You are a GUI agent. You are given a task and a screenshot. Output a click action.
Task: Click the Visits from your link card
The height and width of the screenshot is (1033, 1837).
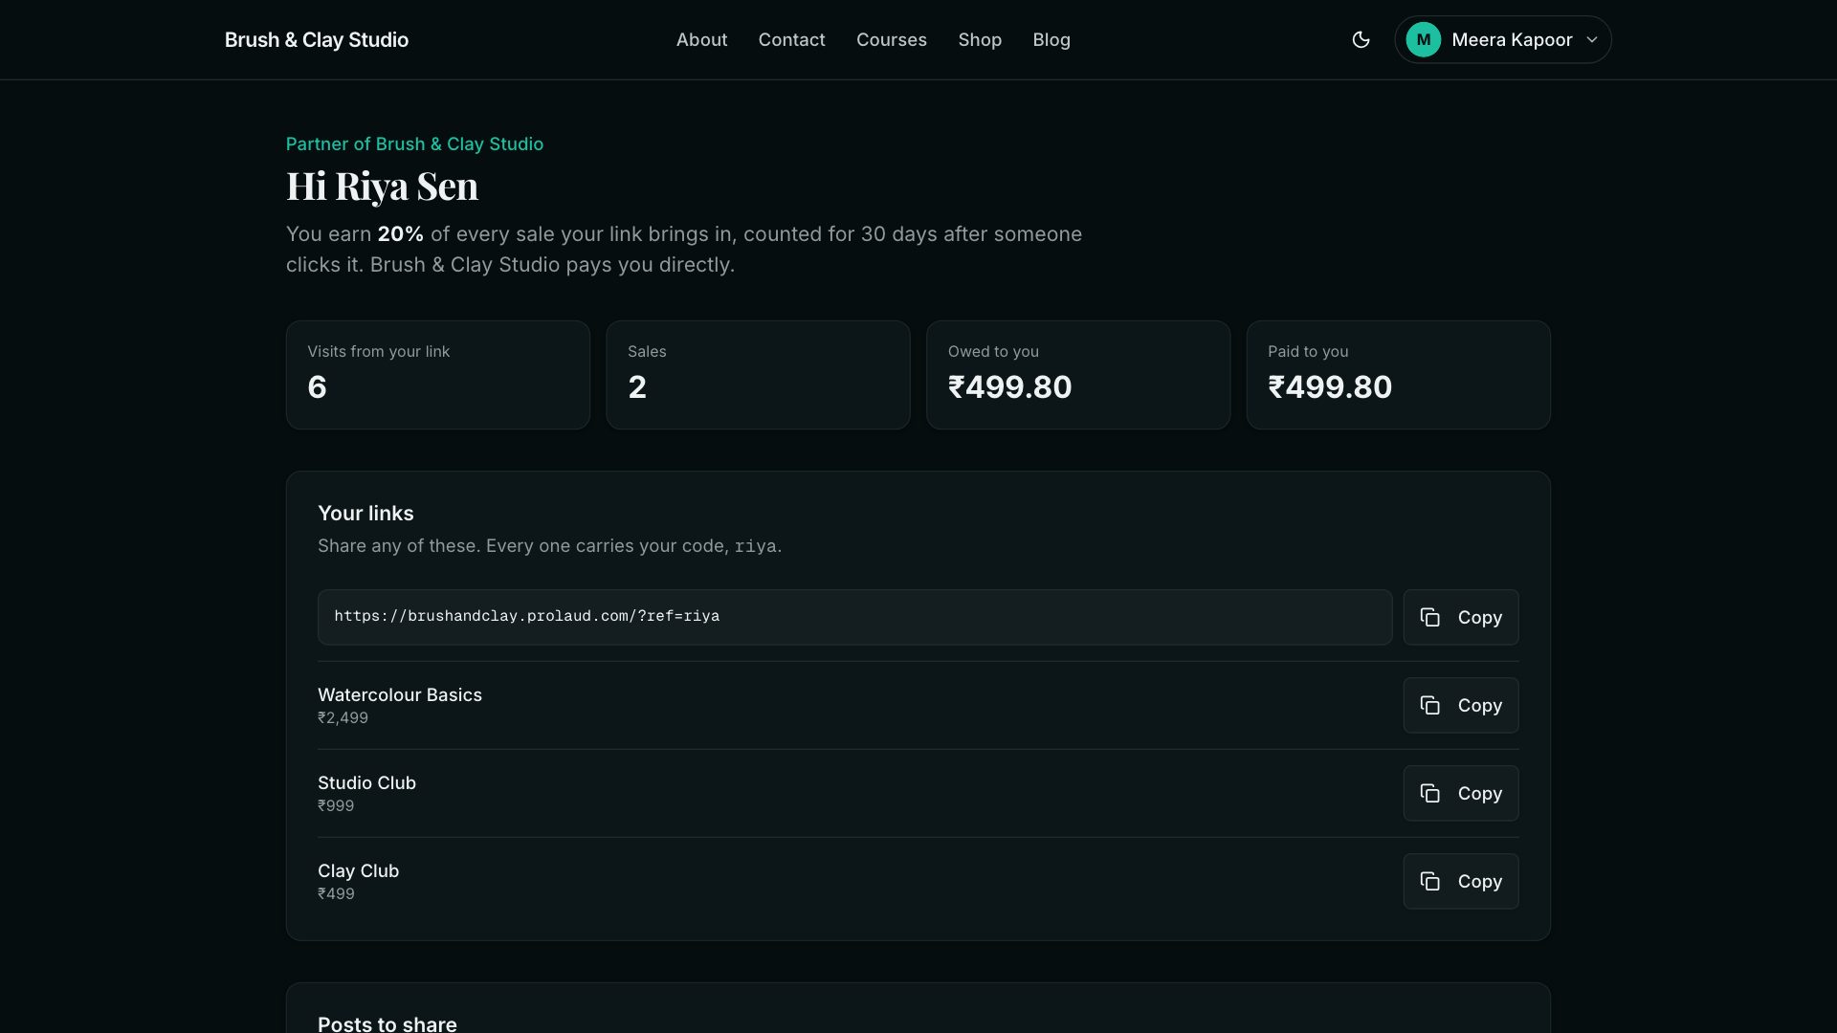pos(437,375)
